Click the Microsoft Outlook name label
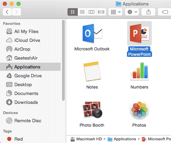Image resolution: width=171 pixels, height=143 pixels. [x=92, y=49]
